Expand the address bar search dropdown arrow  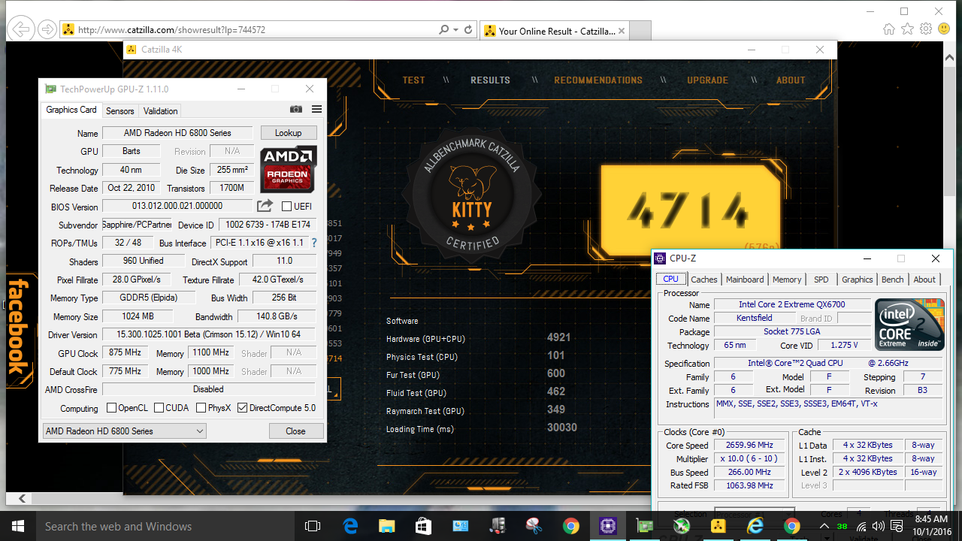click(x=455, y=30)
